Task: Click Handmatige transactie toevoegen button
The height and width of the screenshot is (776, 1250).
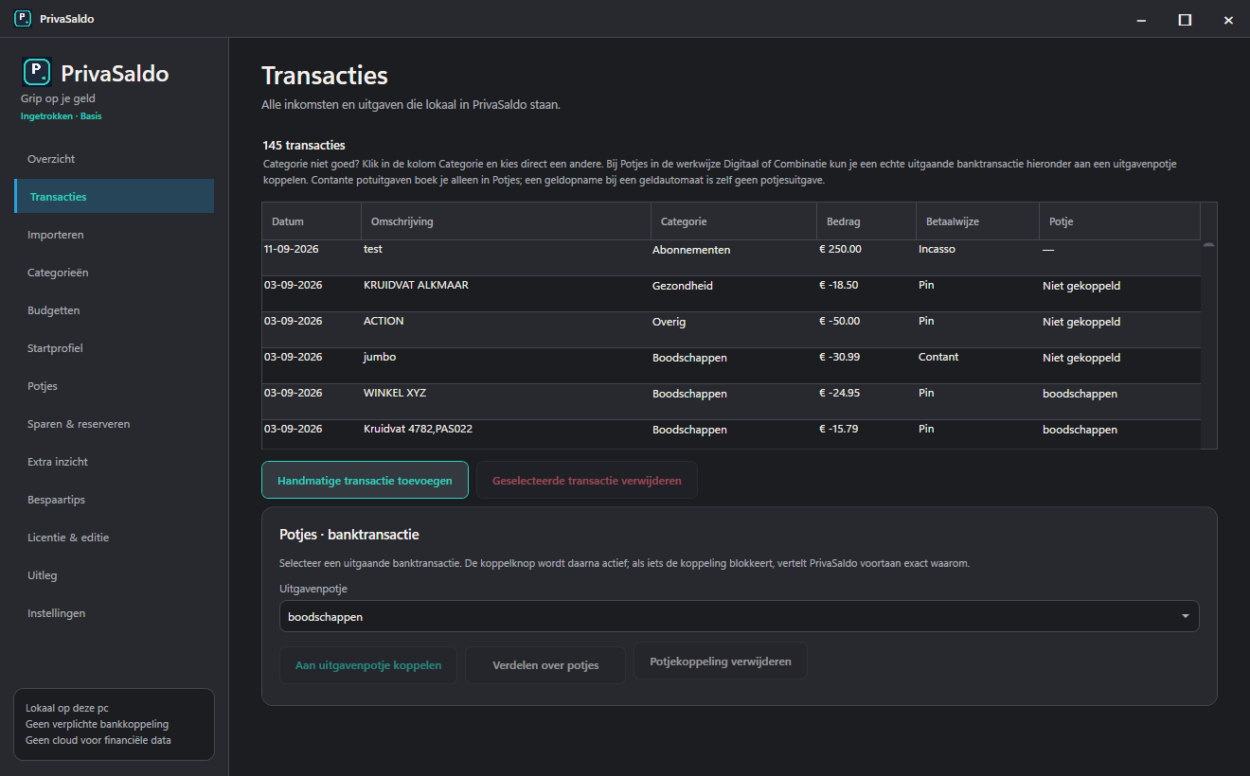Action: coord(365,480)
